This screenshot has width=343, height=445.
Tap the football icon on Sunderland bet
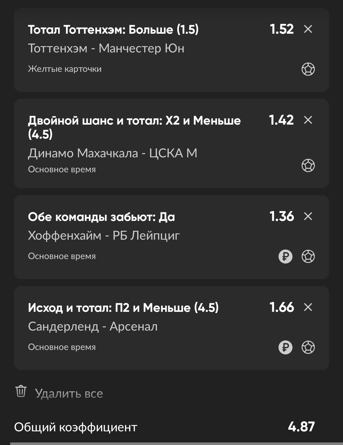coord(308,347)
